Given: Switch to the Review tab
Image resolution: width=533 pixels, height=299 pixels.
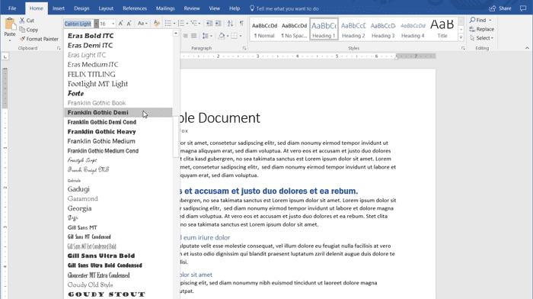Looking at the screenshot, I should 192,8.
